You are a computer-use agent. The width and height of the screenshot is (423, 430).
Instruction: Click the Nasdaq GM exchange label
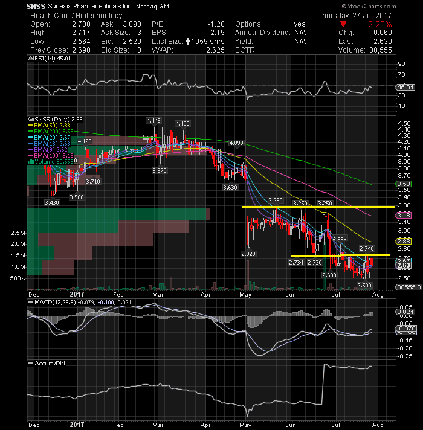pos(152,6)
